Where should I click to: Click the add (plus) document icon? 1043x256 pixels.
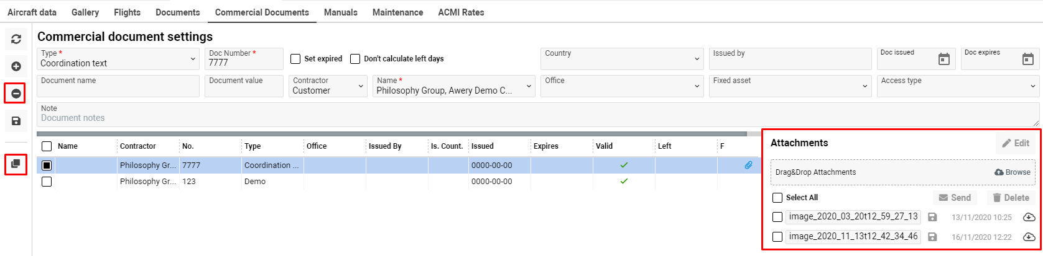tap(16, 66)
